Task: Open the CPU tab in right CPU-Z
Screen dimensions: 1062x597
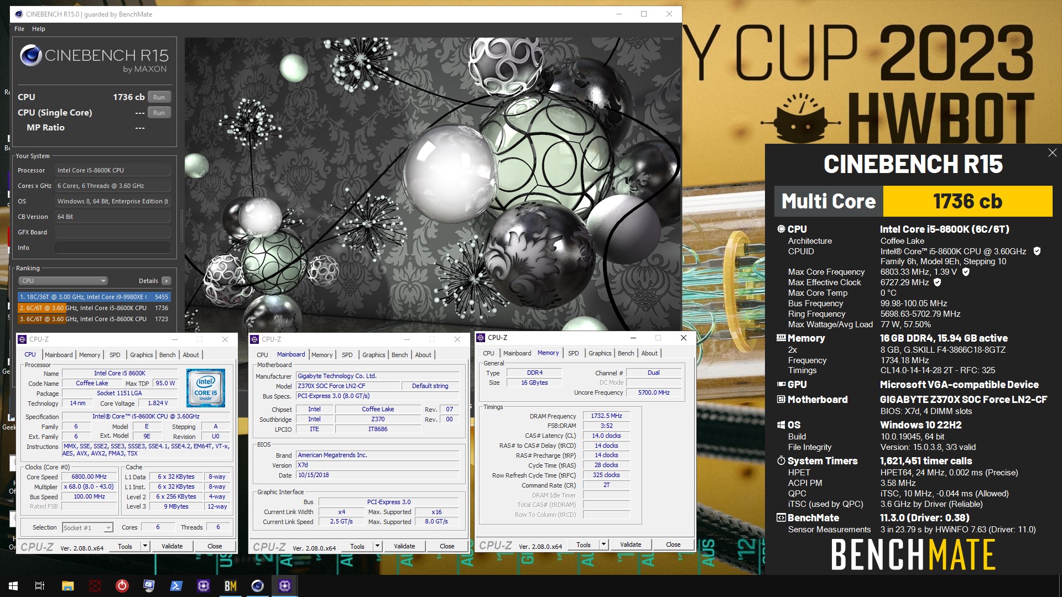Action: (x=488, y=353)
